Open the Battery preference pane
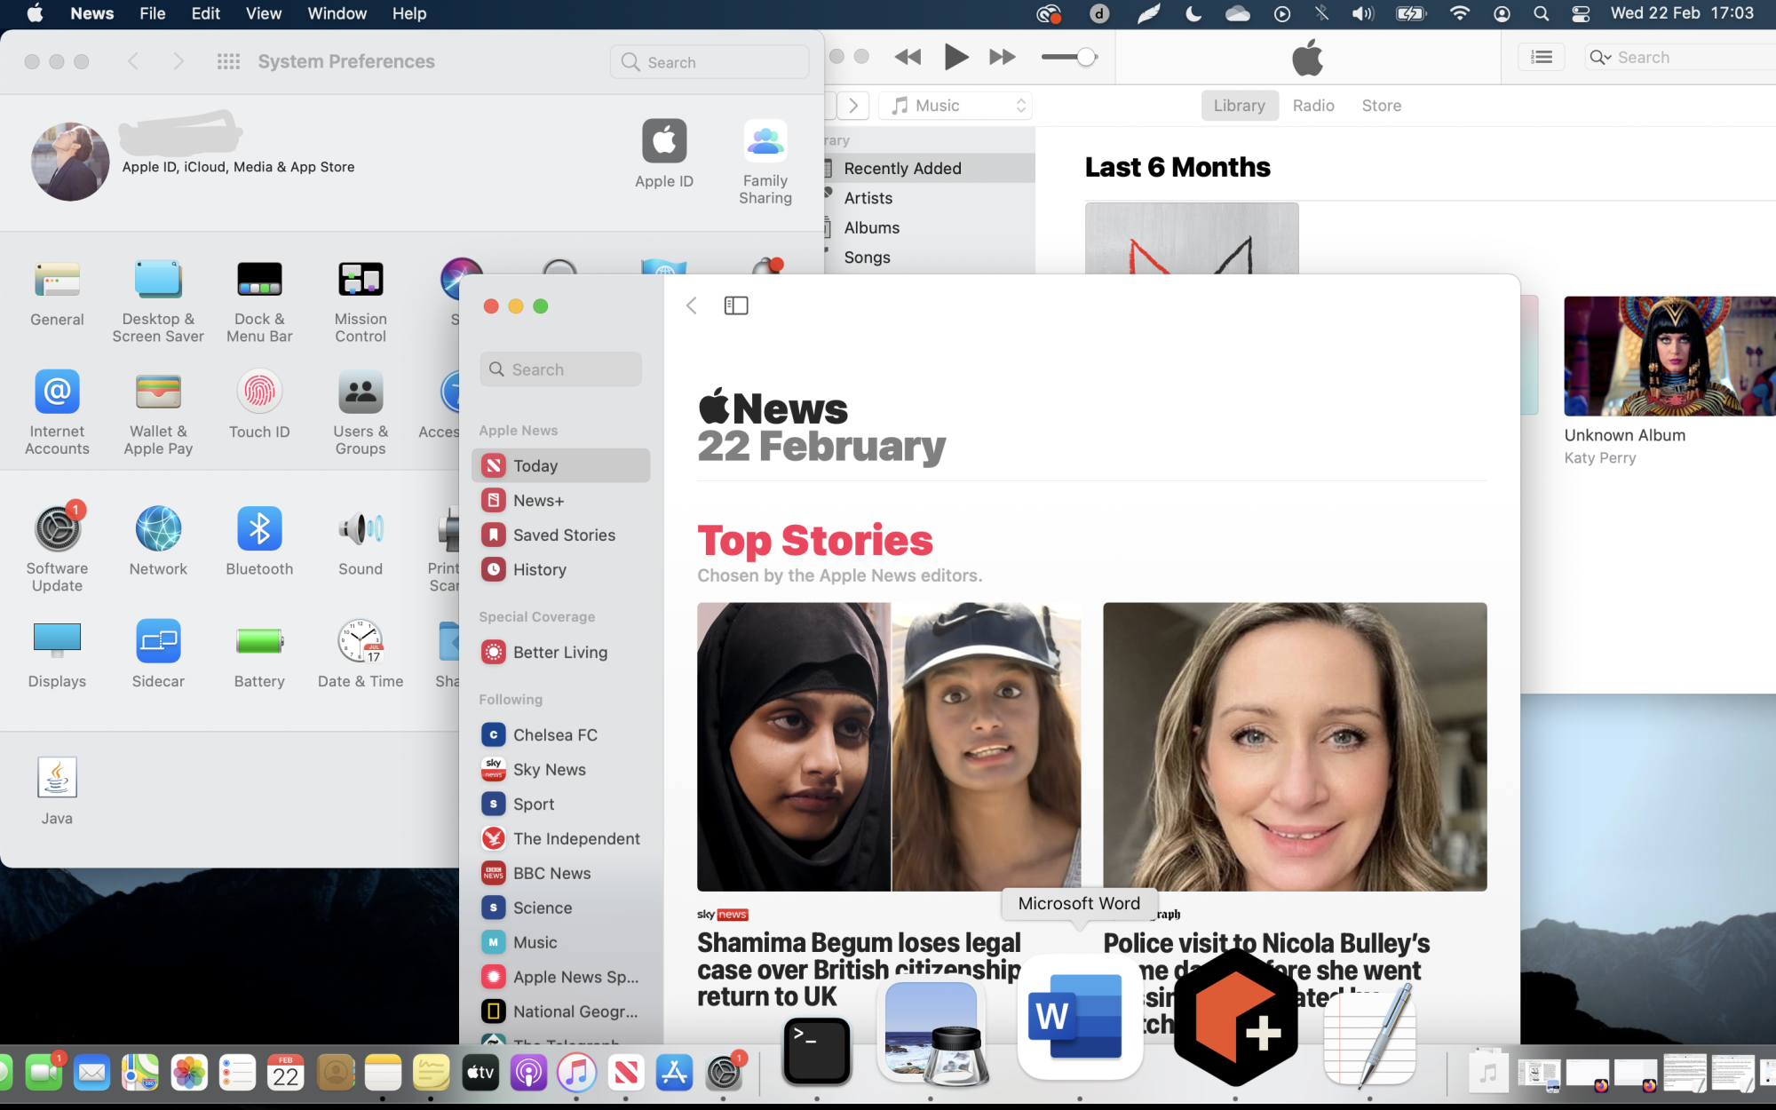Viewport: 1776px width, 1110px height. (259, 642)
